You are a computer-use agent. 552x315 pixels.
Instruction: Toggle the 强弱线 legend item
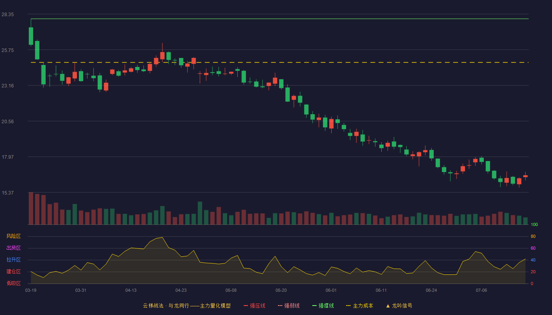289,306
